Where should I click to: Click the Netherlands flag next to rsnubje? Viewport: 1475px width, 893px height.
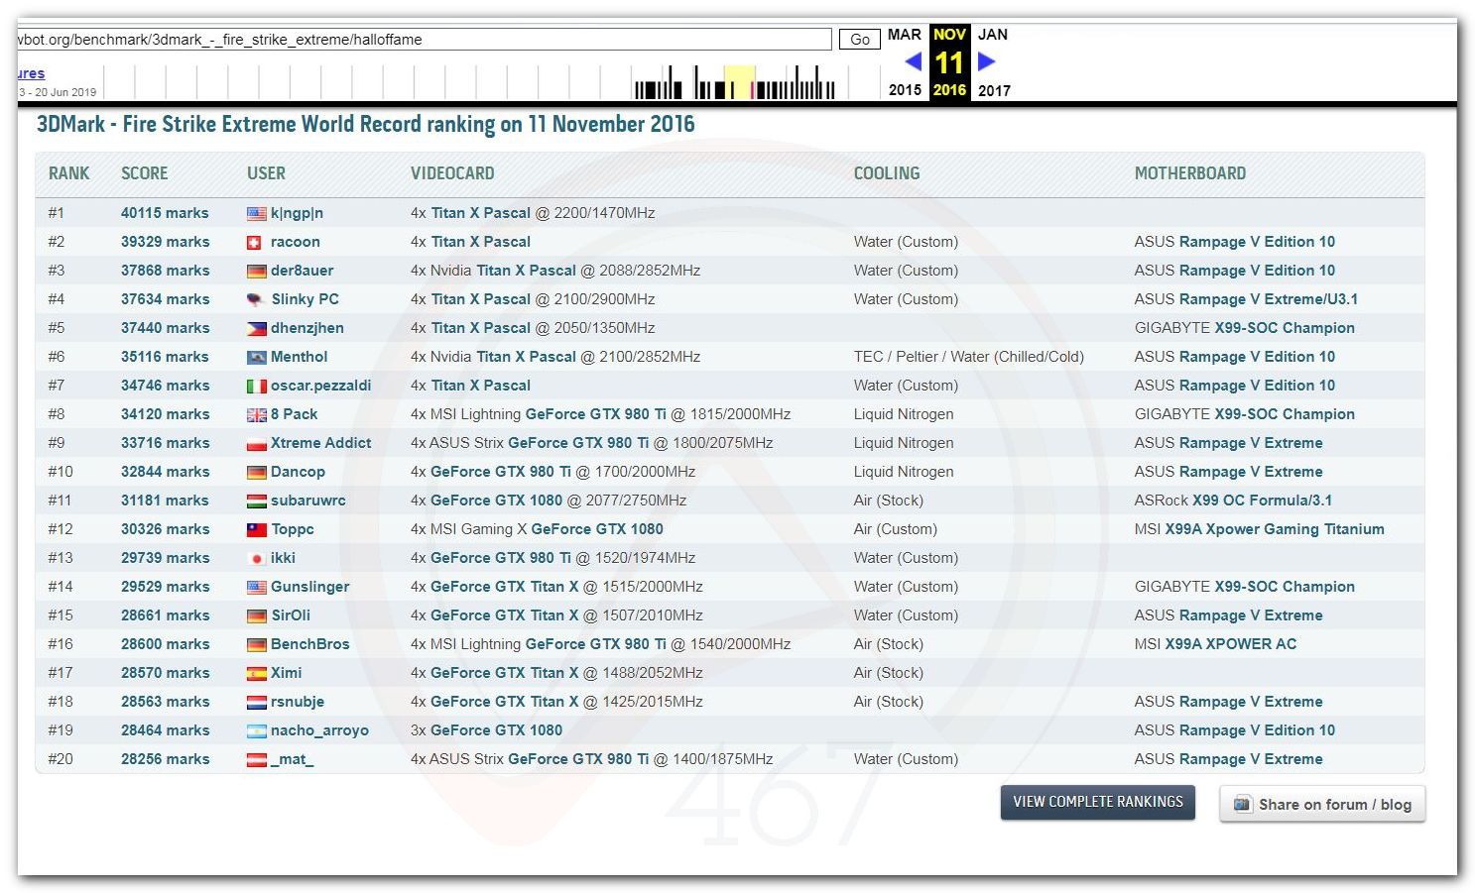pyautogui.click(x=257, y=702)
